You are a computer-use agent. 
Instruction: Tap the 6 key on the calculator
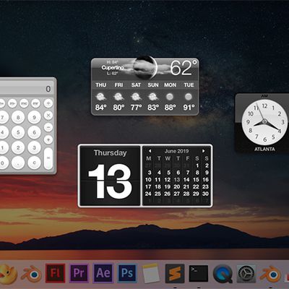point(34,132)
